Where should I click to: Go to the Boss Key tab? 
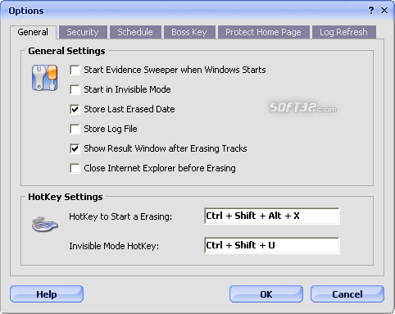189,32
